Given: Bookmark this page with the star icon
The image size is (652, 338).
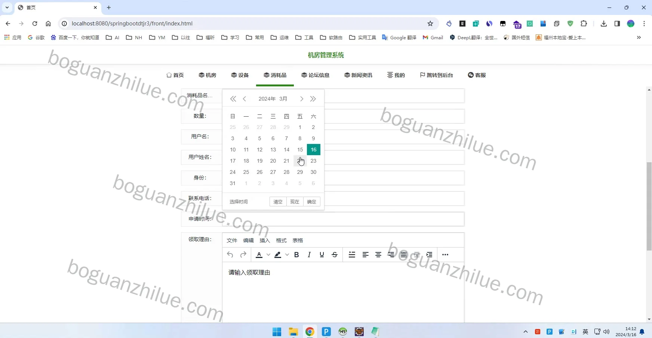Looking at the screenshot, I should pyautogui.click(x=430, y=24).
